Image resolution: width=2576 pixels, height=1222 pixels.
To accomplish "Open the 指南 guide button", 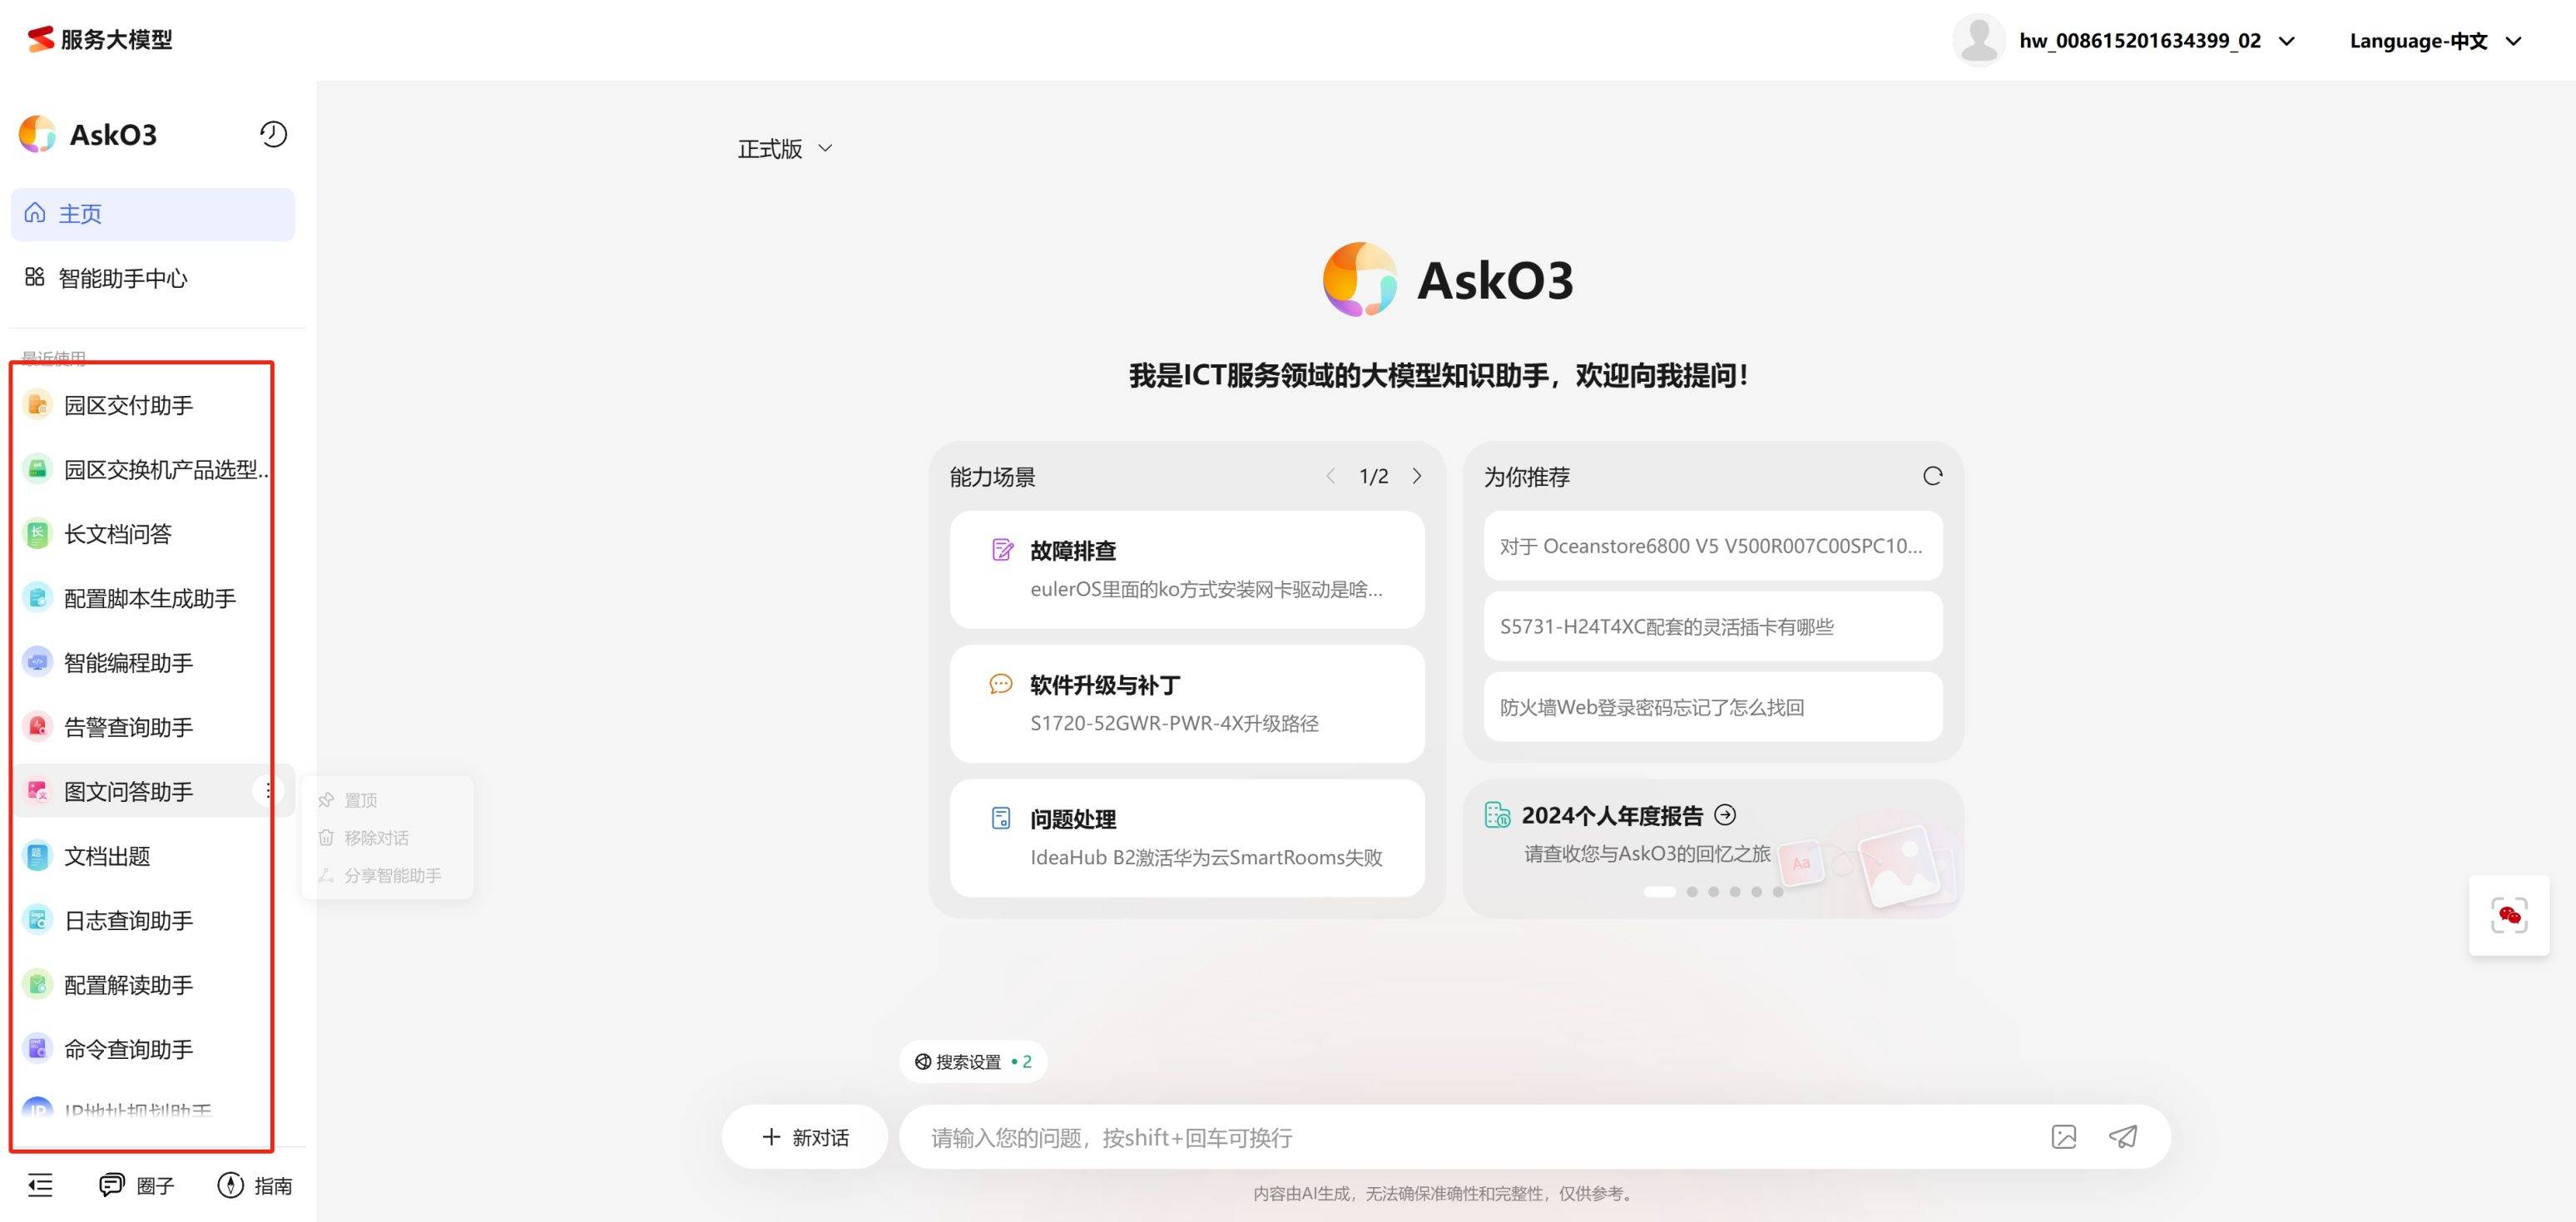I will click(255, 1185).
